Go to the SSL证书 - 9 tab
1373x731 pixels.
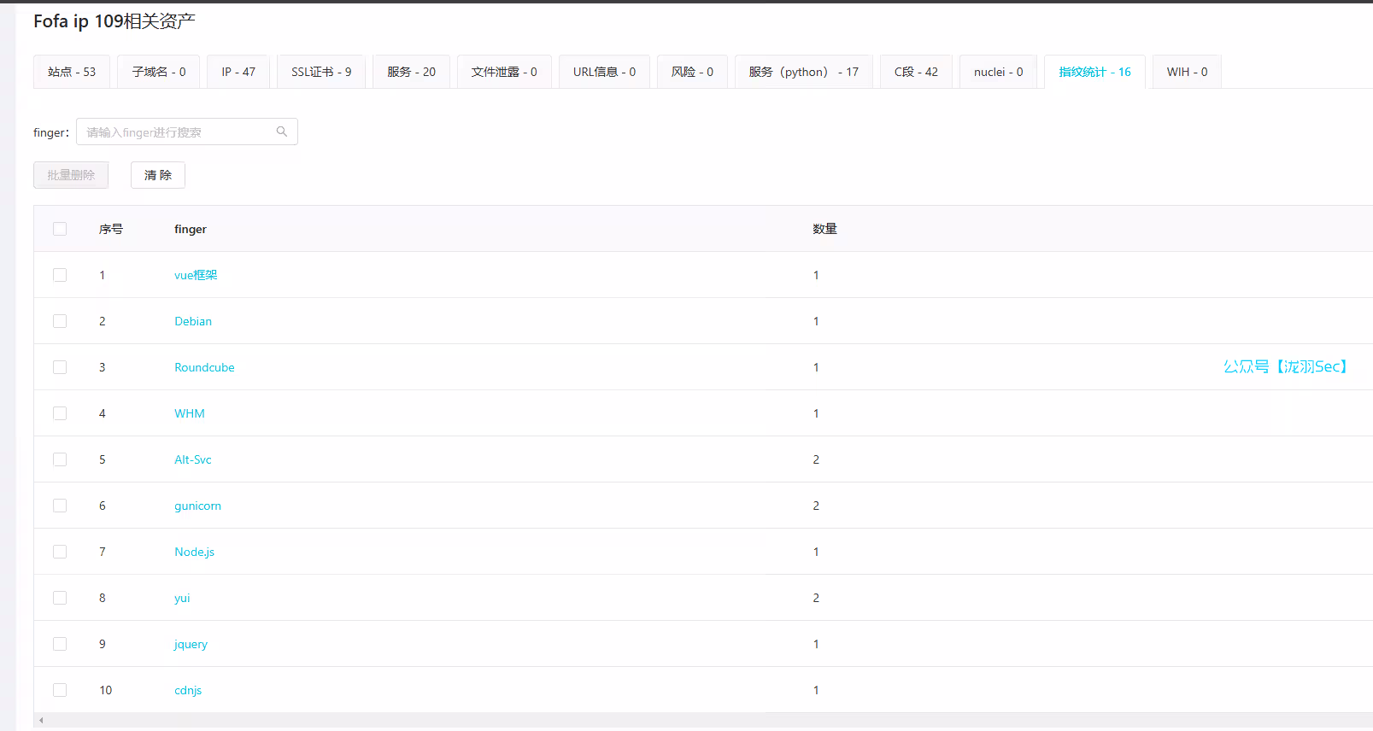pos(321,72)
